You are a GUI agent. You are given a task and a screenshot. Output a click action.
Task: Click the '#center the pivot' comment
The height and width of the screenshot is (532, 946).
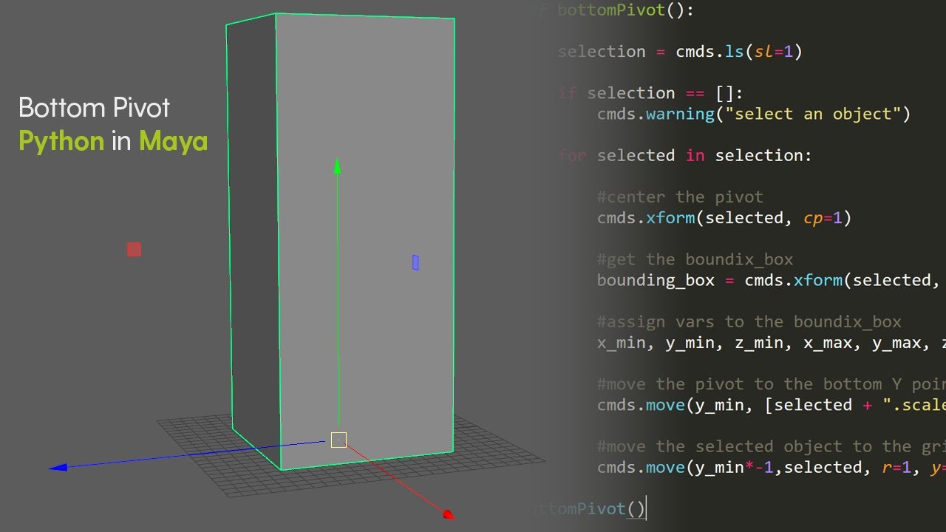pyautogui.click(x=680, y=197)
